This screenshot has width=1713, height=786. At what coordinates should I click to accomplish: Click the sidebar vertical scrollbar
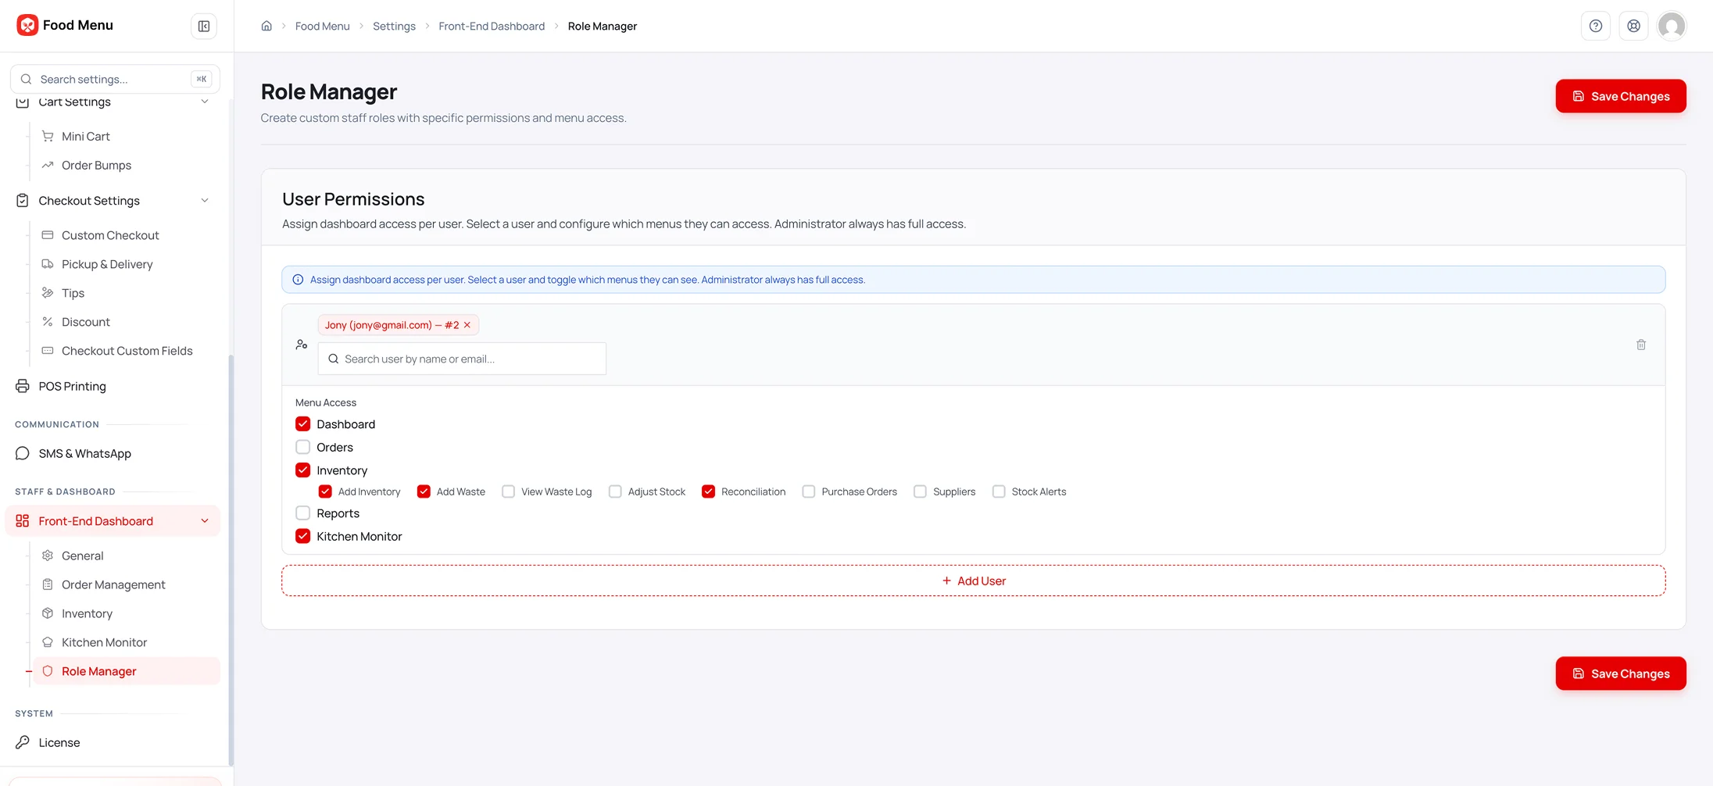coord(231,560)
